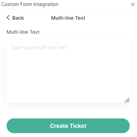Viewport: 137px width, 137px height.
Task: Click the bold Multi-line Text heading
Action: click(68, 18)
